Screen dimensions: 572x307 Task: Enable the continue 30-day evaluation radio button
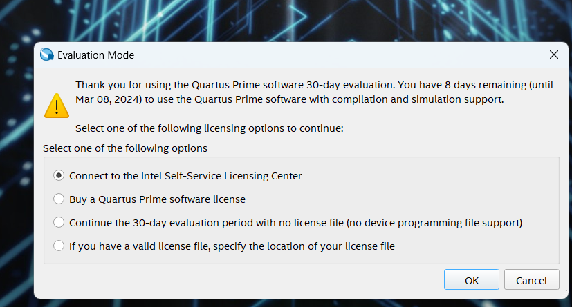[59, 222]
